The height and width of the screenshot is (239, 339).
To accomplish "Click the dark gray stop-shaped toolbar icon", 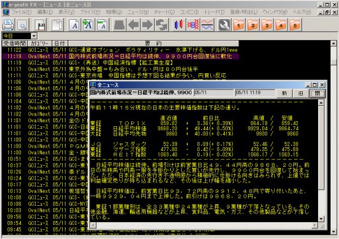I will coord(120,25).
